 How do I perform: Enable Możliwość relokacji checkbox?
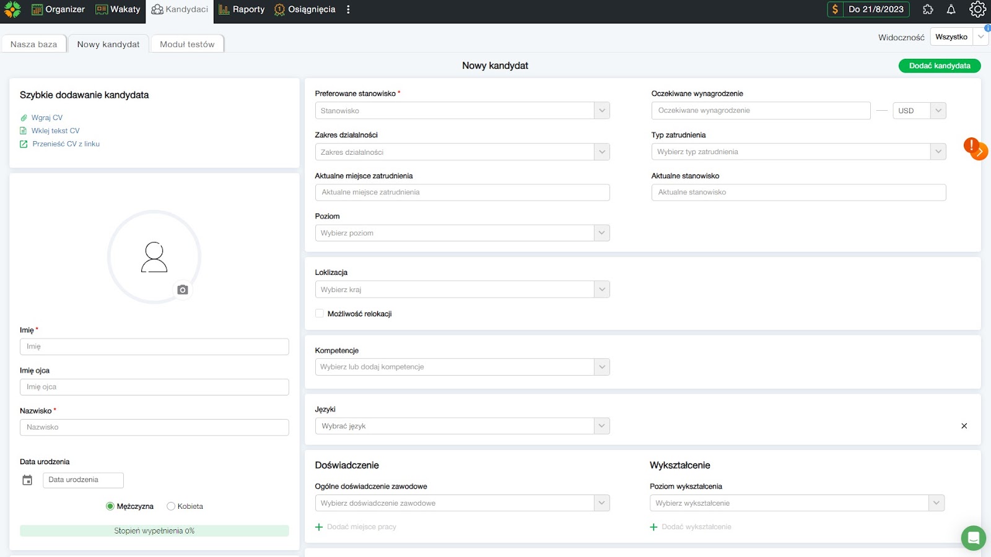(320, 314)
